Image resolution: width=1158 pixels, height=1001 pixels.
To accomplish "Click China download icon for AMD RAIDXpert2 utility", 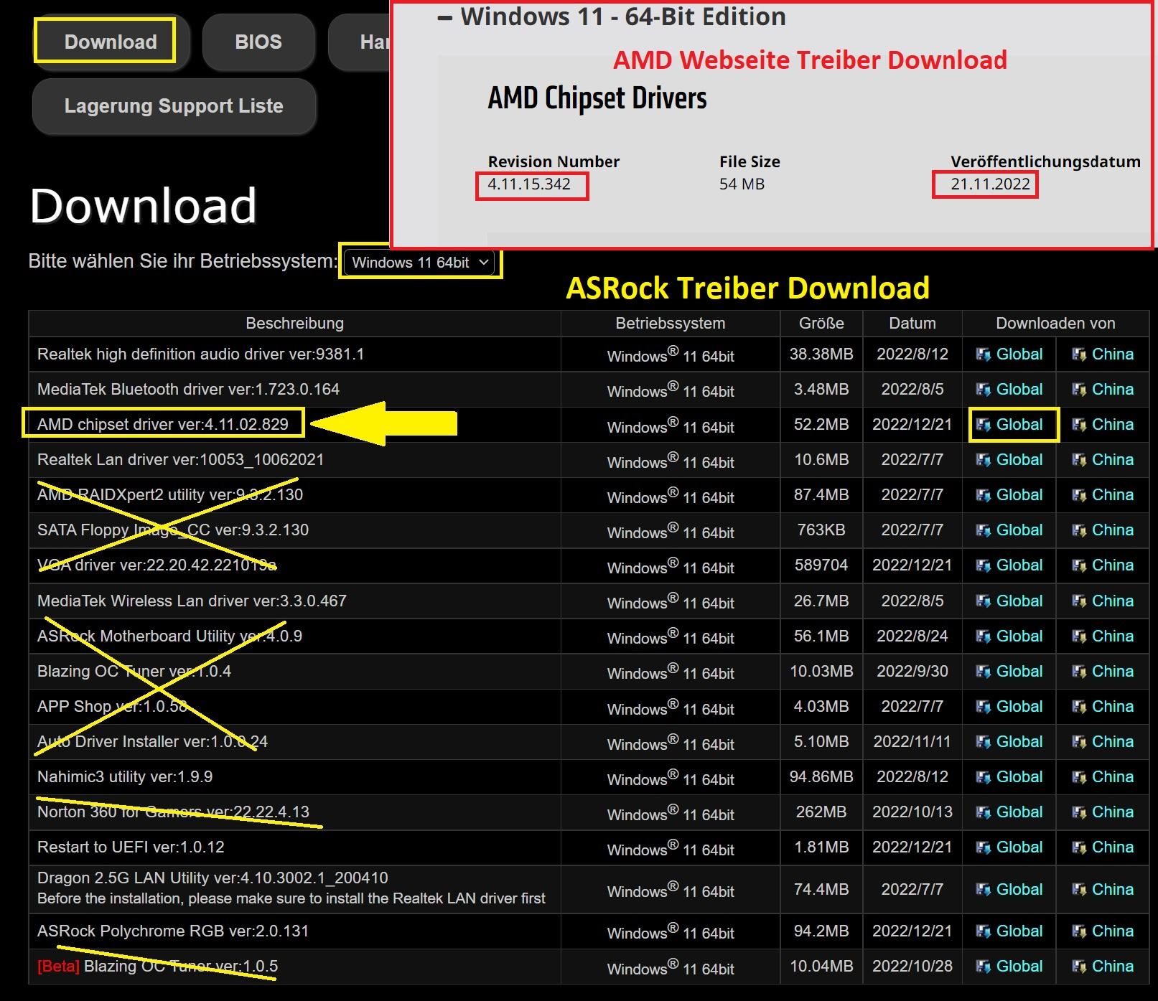I will (x=1078, y=495).
